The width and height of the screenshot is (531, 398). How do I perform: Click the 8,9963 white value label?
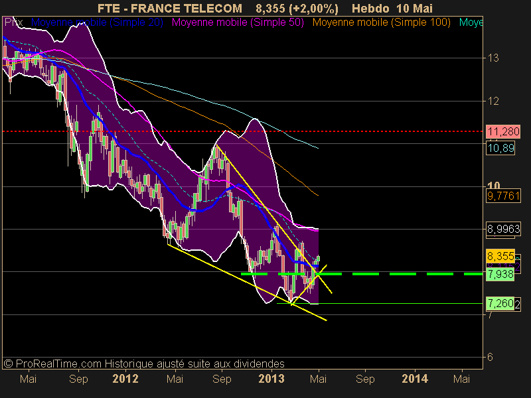tap(503, 229)
